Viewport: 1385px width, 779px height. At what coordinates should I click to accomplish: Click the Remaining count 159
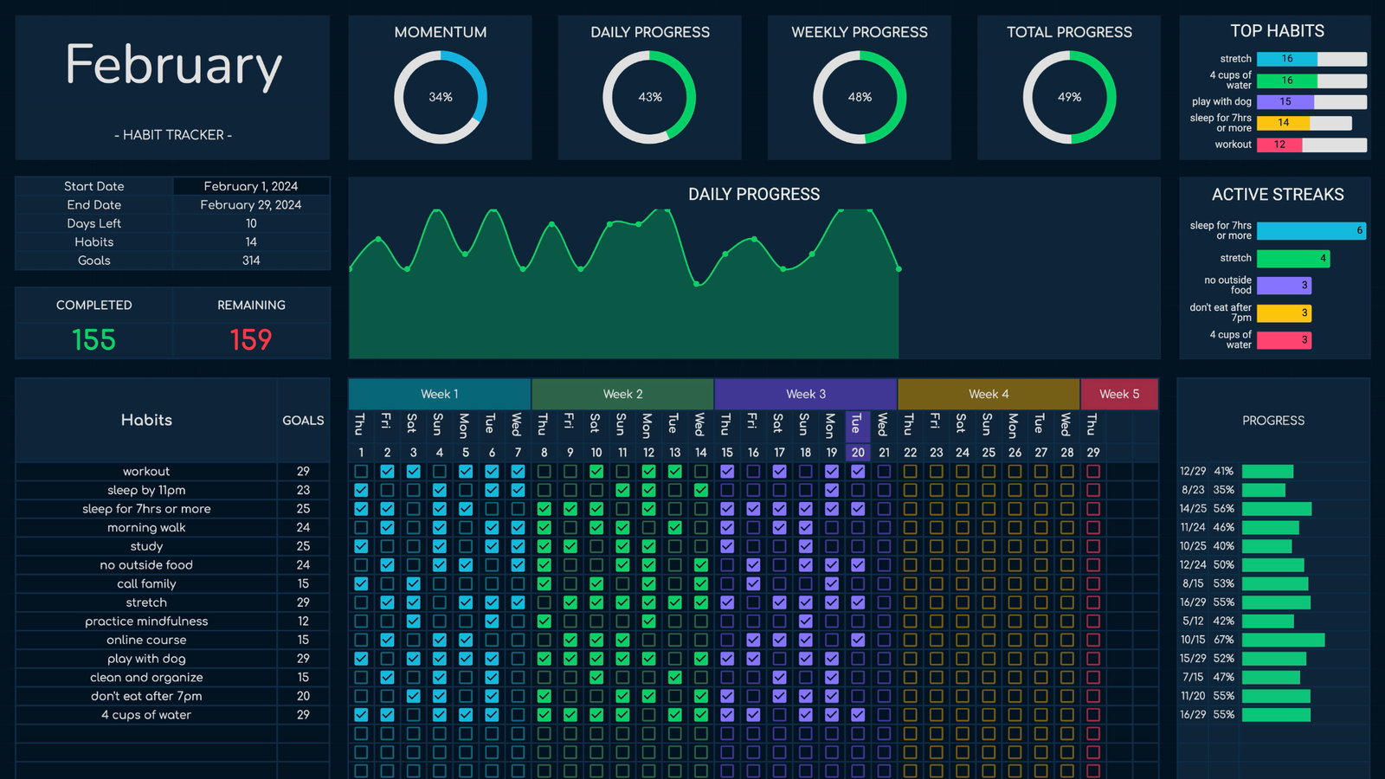pyautogui.click(x=251, y=339)
